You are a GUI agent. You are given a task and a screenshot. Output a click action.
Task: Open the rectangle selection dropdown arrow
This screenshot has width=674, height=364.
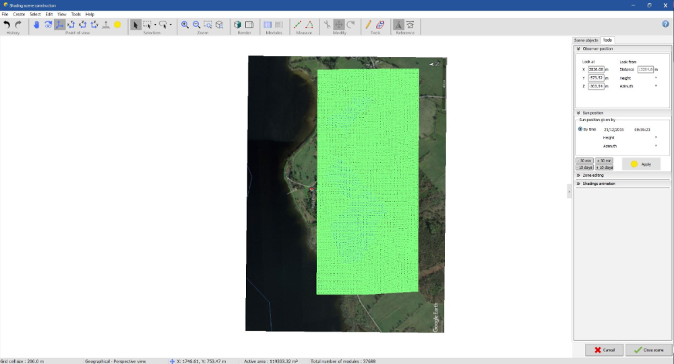coord(155,25)
